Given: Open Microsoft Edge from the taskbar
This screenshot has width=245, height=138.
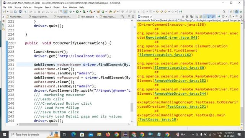Looking at the screenshot, I should [73, 135].
